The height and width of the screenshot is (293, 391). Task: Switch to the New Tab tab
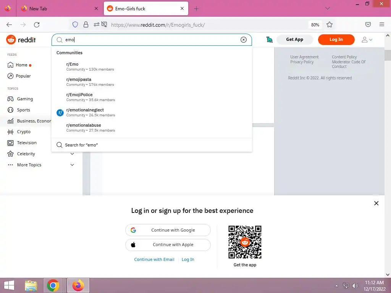[59, 8]
